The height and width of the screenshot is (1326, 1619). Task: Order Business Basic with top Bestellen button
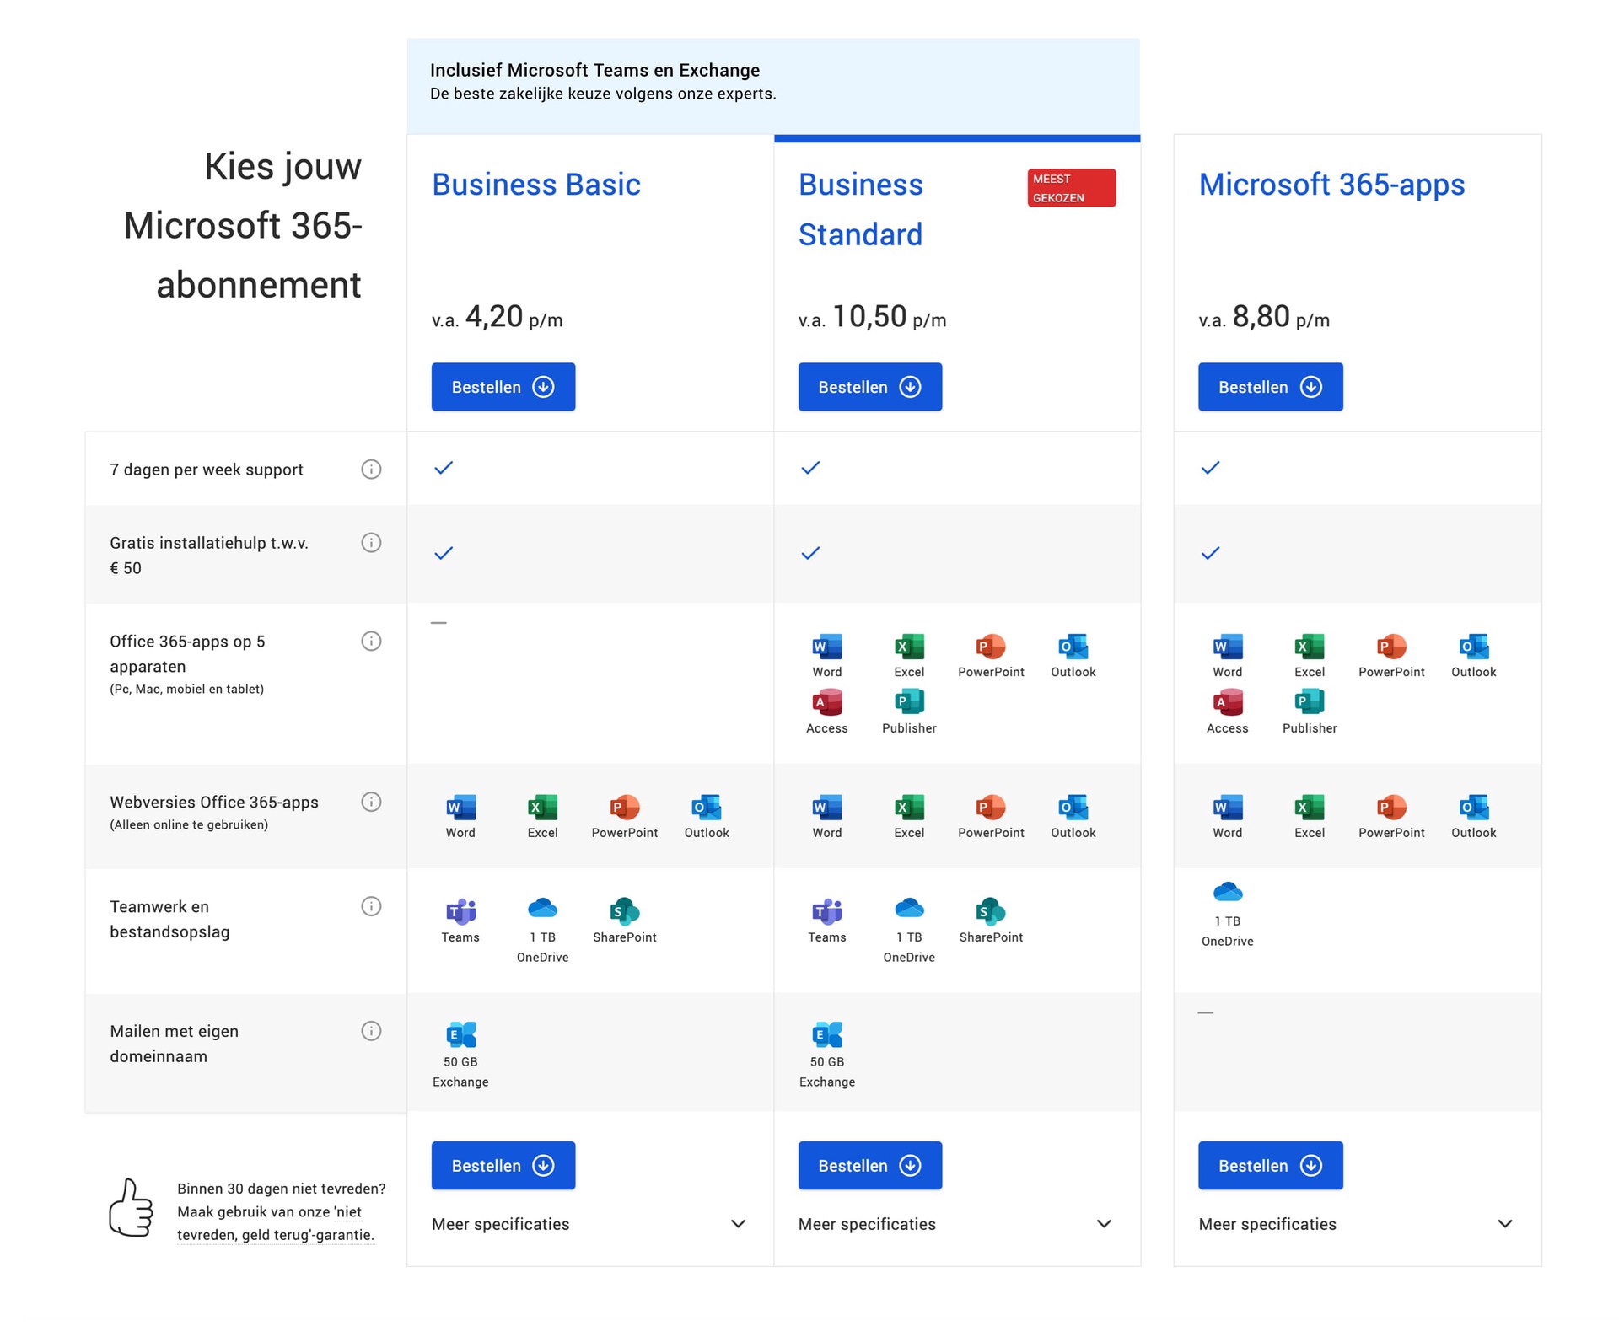point(503,387)
